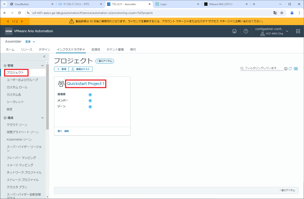Viewport: 304px width, 199px height.
Task: Close the CloudBuilder tab
Action: coord(52,4)
